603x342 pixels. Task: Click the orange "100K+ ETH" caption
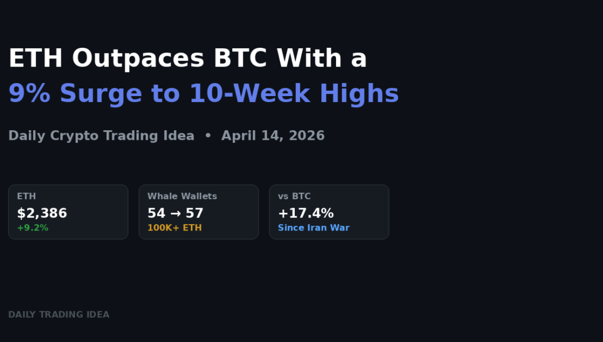(174, 228)
